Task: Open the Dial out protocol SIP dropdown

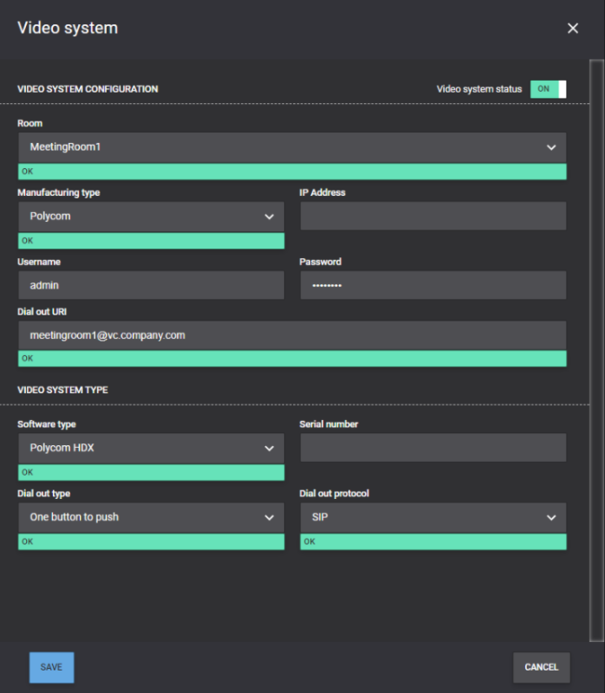Action: (433, 517)
